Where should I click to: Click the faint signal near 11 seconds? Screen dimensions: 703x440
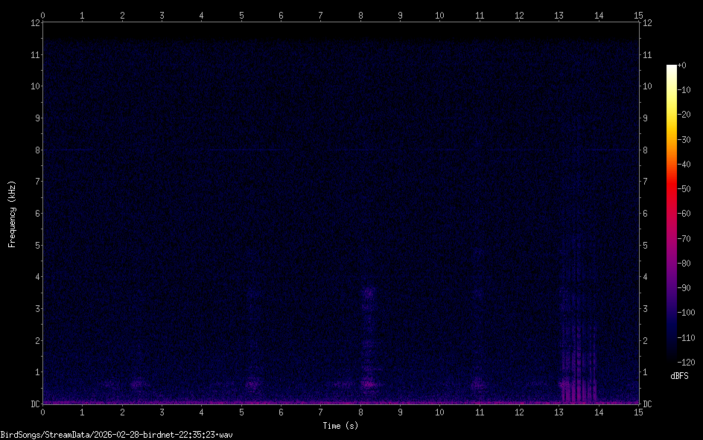[x=478, y=386]
